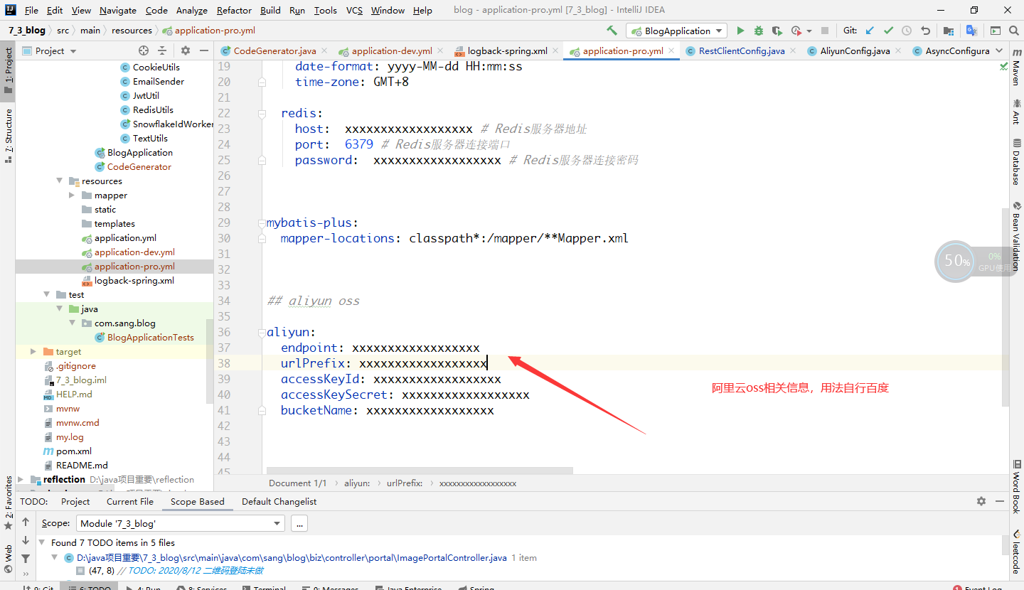Start debugging with the bug icon
The image size is (1024, 590).
[x=759, y=31]
